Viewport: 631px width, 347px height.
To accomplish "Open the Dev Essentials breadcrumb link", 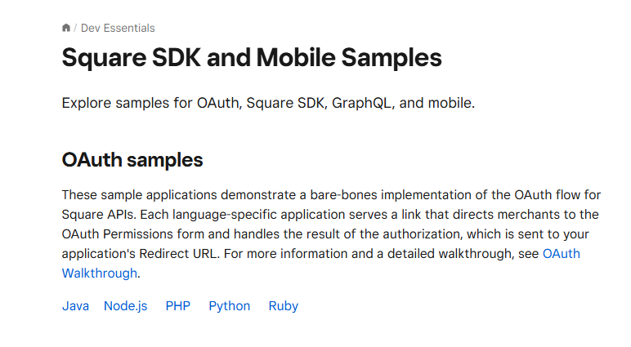I will [118, 28].
